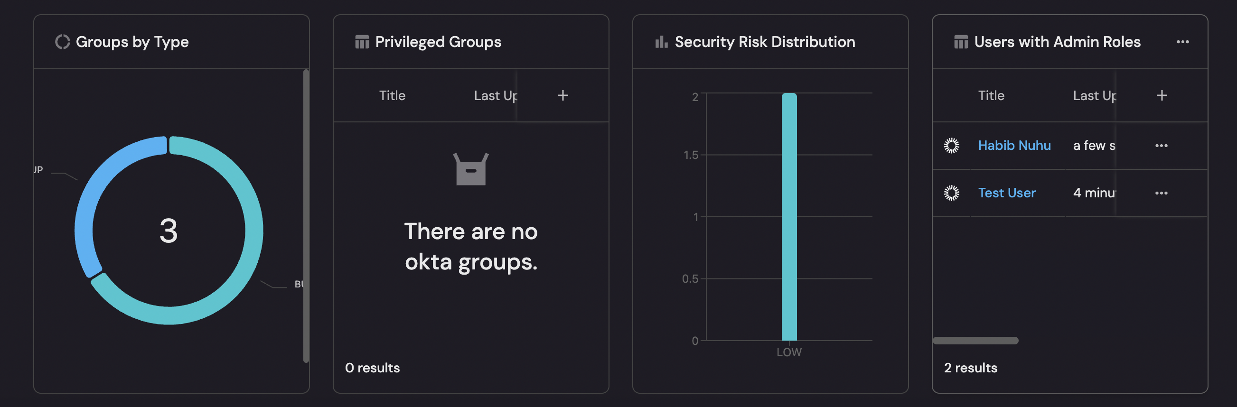Open Users with Admin Roles widget menu
This screenshot has height=407, width=1237.
point(1183,42)
